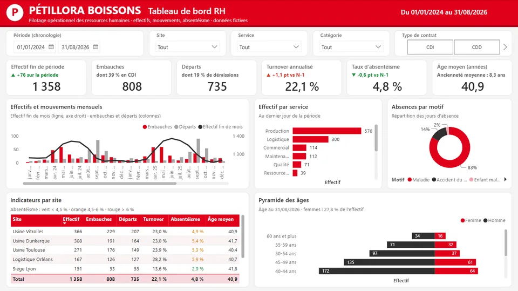The image size is (518, 291).
Task: Click the Embauches legend marker in monthly chart
Action: (145, 127)
